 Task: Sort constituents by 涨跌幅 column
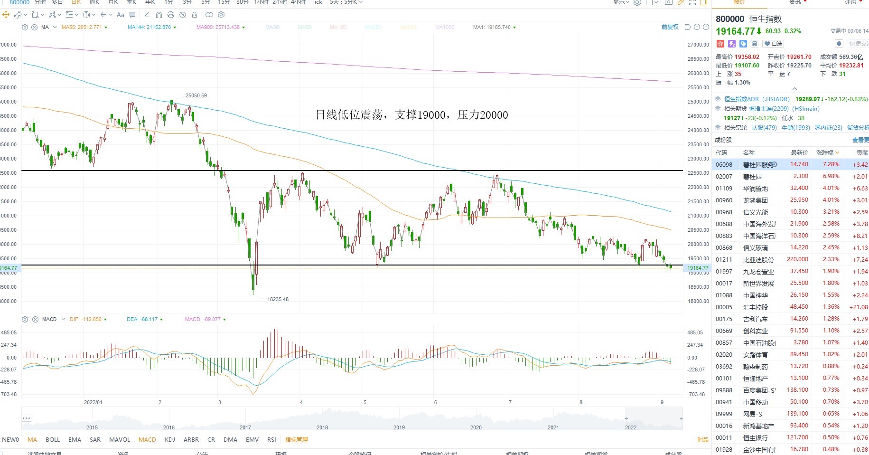point(827,152)
